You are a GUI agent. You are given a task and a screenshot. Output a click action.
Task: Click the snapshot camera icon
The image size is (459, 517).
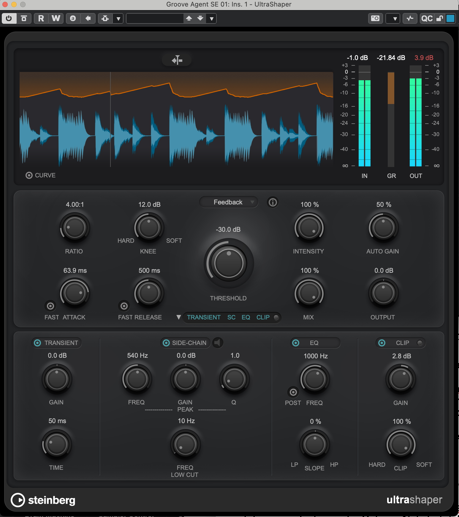(375, 18)
